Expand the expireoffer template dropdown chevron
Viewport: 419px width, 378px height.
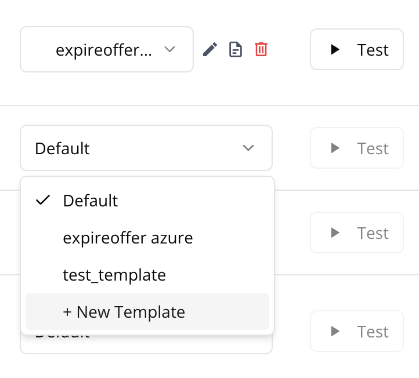coord(169,50)
